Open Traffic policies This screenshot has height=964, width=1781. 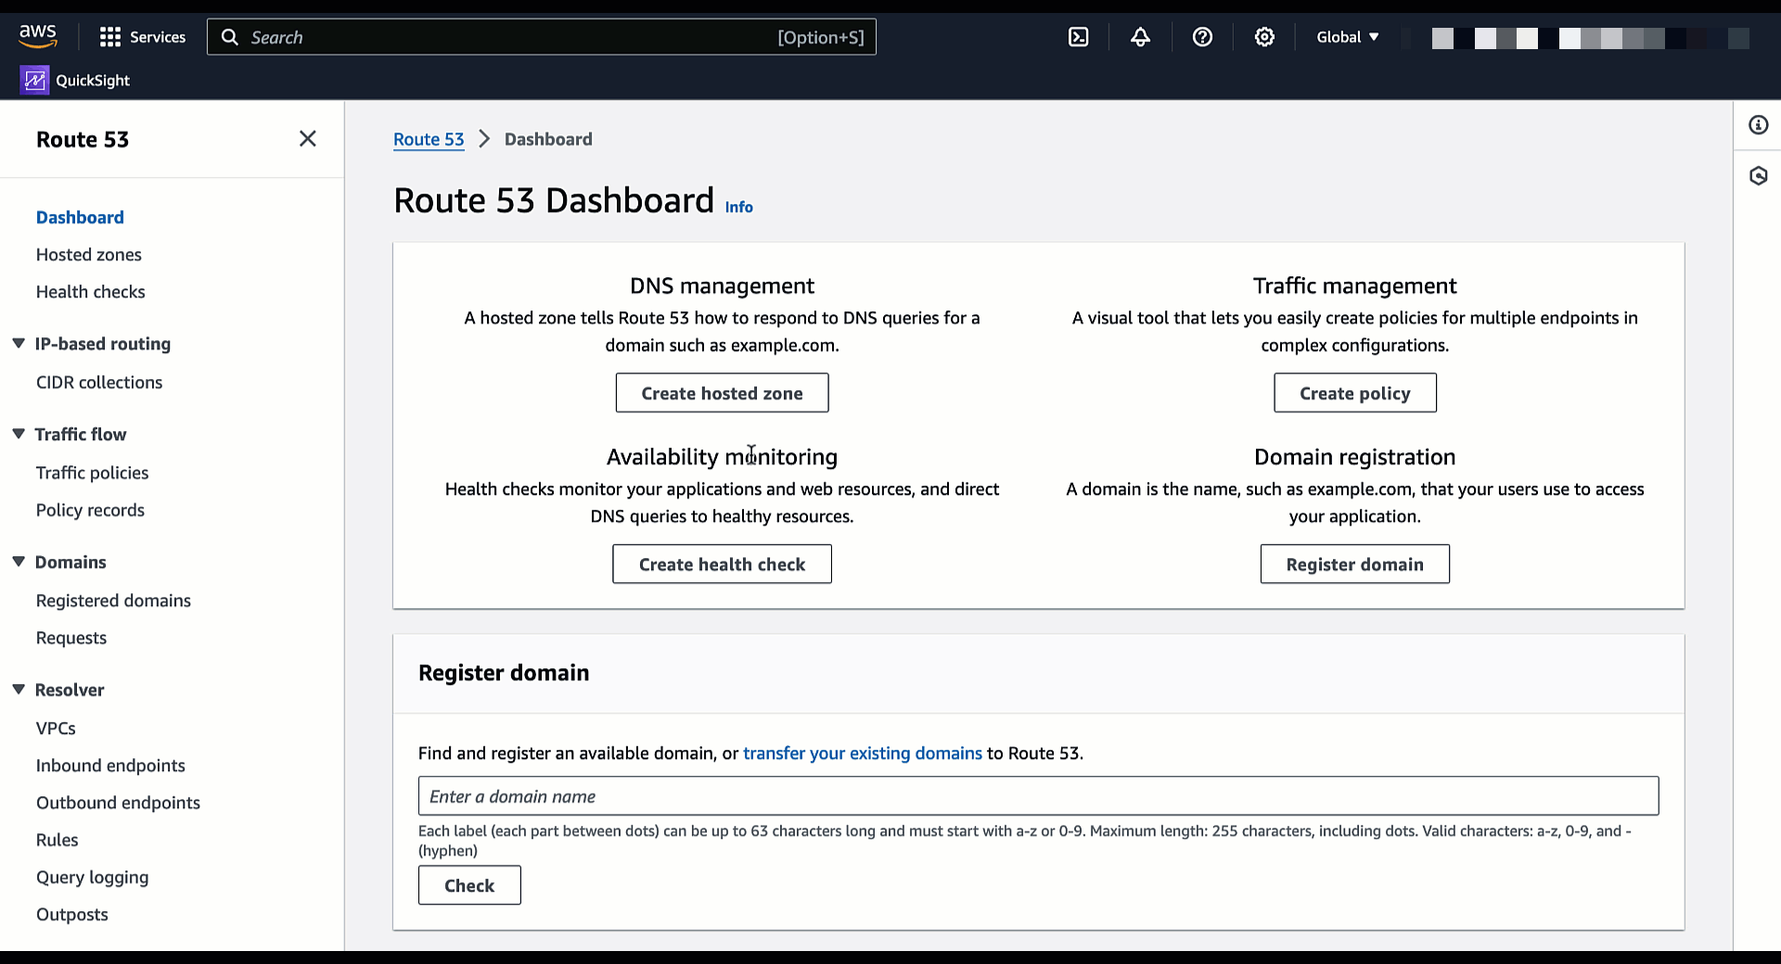(x=93, y=474)
